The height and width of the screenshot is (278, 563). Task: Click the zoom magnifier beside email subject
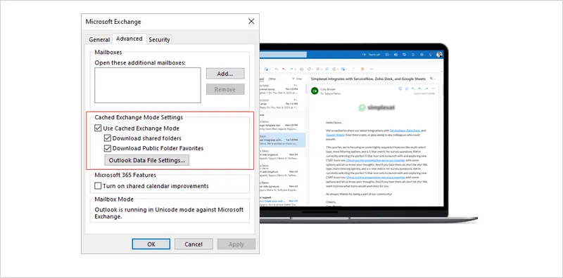[x=431, y=79]
